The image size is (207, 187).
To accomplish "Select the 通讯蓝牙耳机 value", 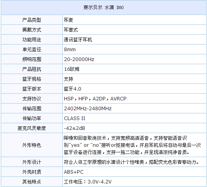I will click(78, 39).
